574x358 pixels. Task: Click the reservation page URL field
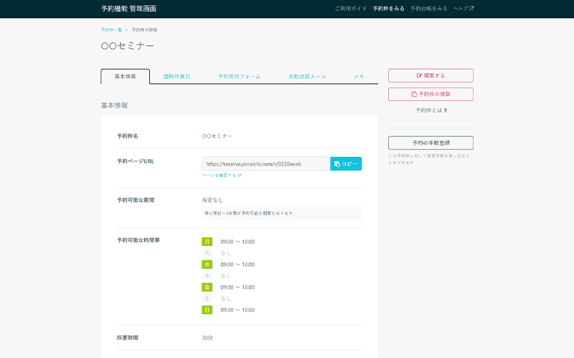pyautogui.click(x=265, y=164)
